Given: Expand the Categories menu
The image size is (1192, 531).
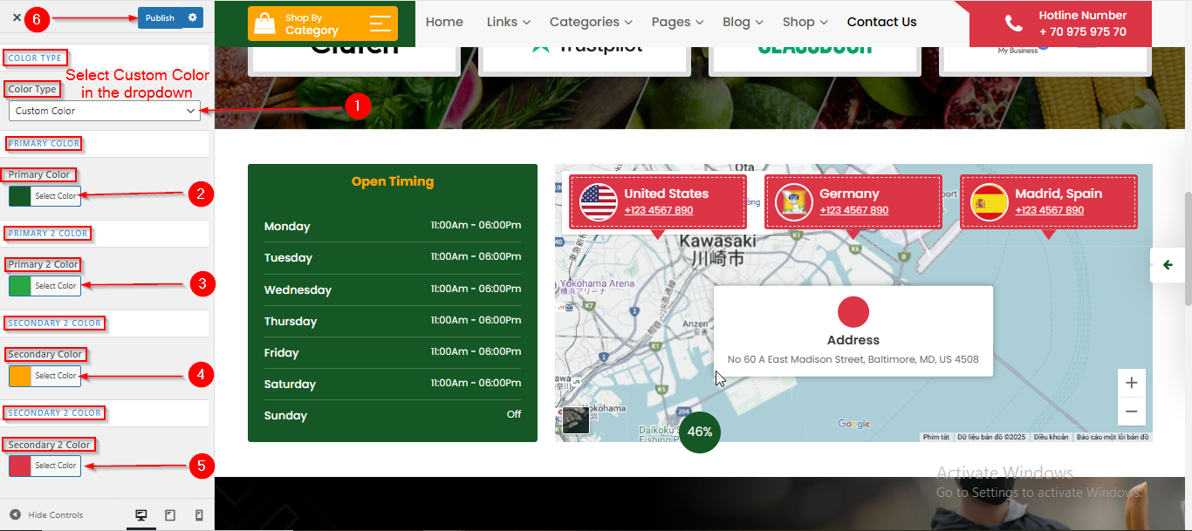Looking at the screenshot, I should [591, 22].
